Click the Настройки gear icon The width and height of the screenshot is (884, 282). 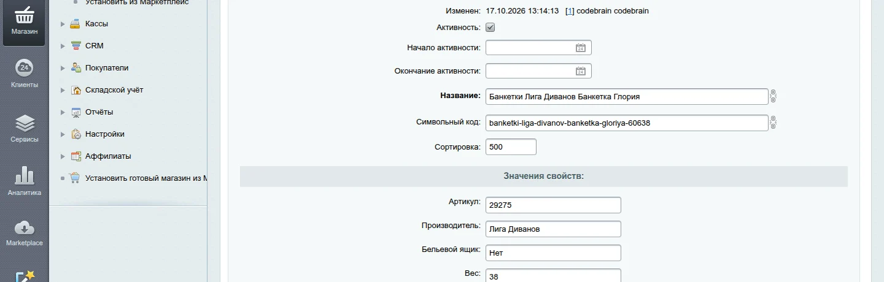[x=76, y=134]
